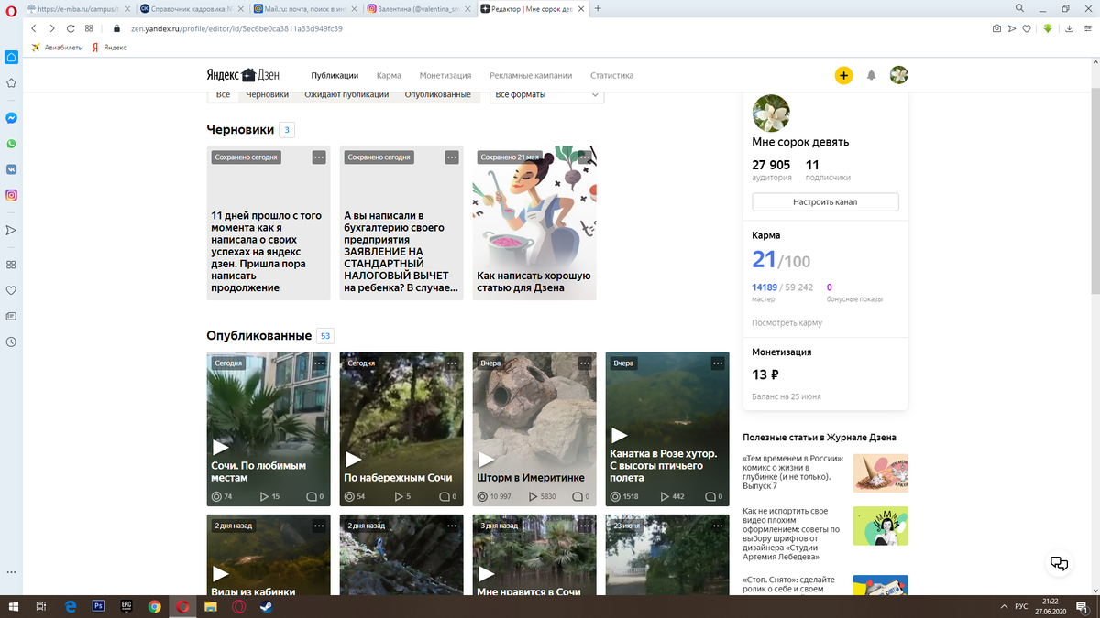Viewport: 1100px width, 618px height.
Task: Open 'Рекламные кампании' header item
Action: [x=531, y=75]
